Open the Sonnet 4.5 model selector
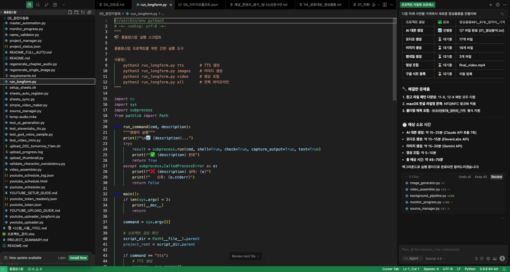 [x=436, y=259]
